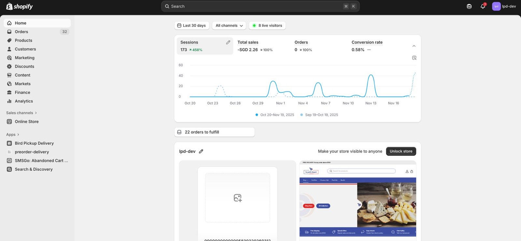Open the All channels dropdown
521x241 pixels.
pos(229,26)
